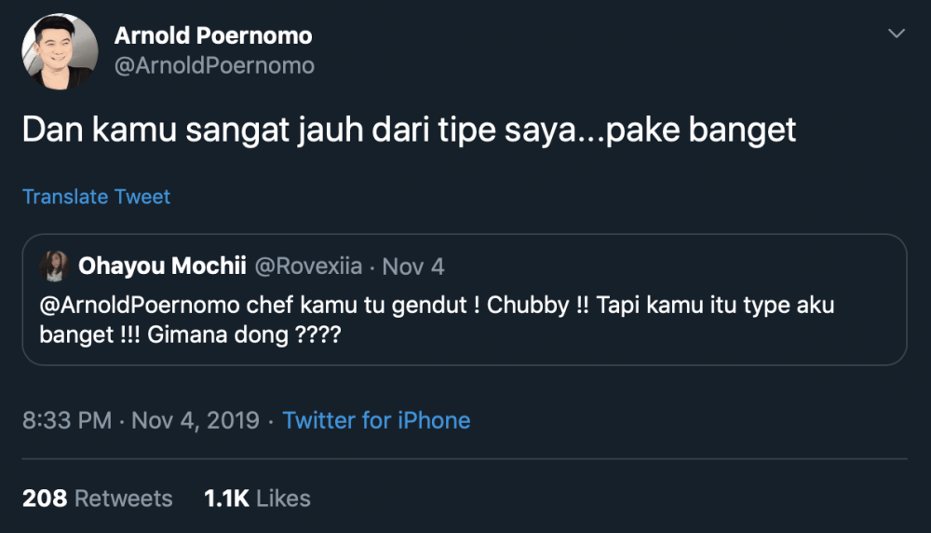Open the @Rovexiia handle
Viewport: 931px width, 533px height.
click(309, 266)
